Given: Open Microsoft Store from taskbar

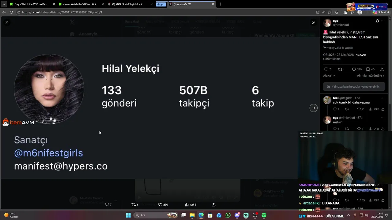Looking at the screenshot, I should coord(210,215).
